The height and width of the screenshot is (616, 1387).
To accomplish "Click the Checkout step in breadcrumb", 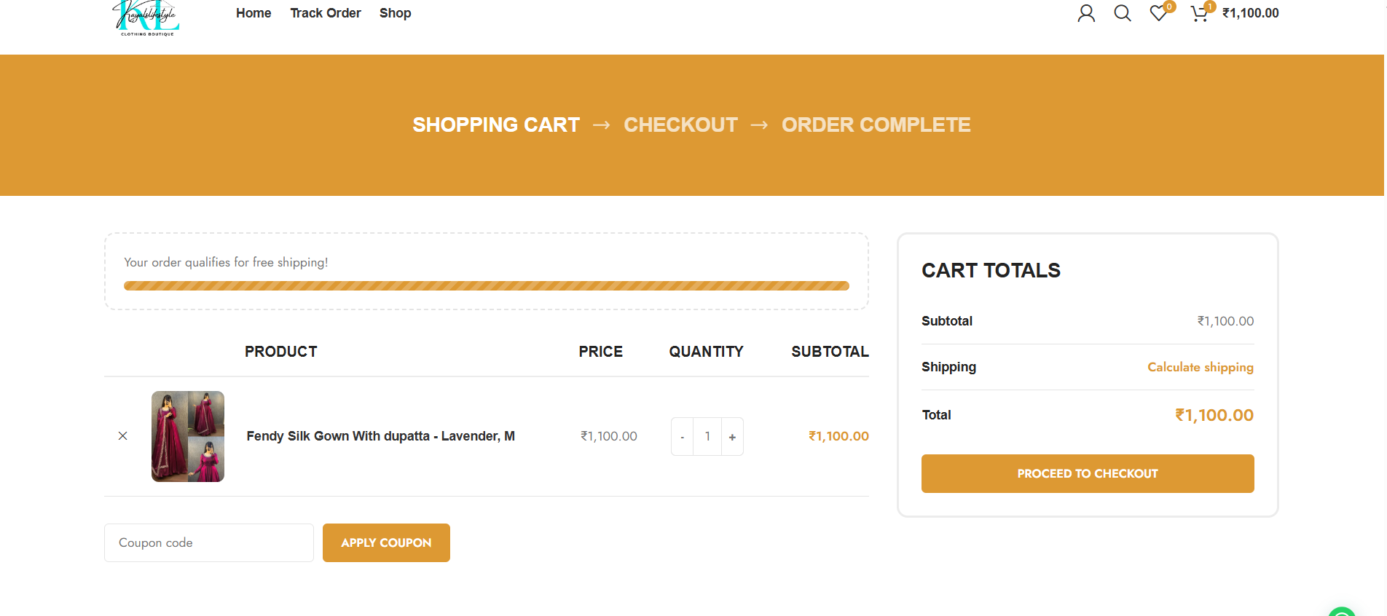I will [x=680, y=125].
